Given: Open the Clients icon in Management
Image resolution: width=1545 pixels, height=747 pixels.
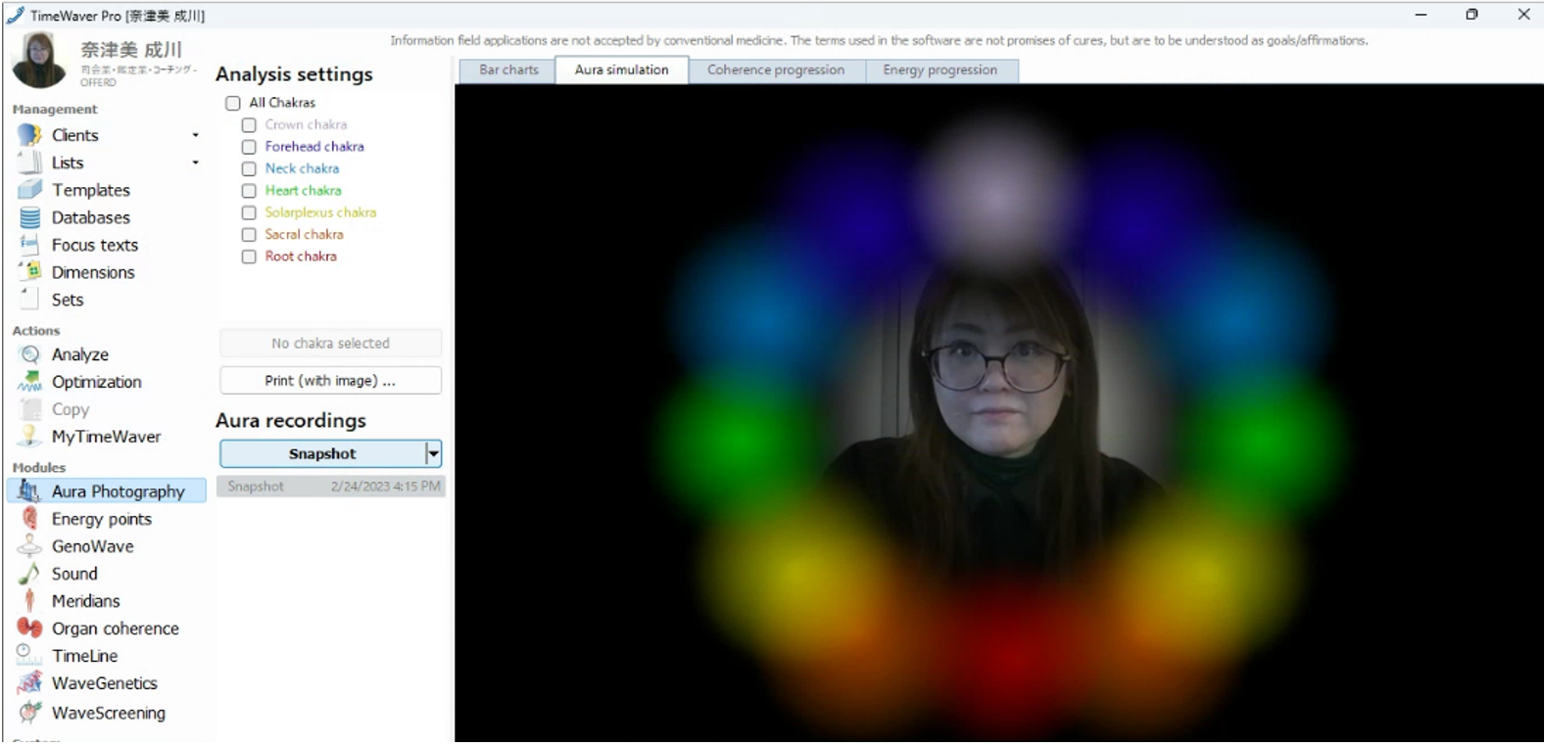Looking at the screenshot, I should (x=30, y=135).
